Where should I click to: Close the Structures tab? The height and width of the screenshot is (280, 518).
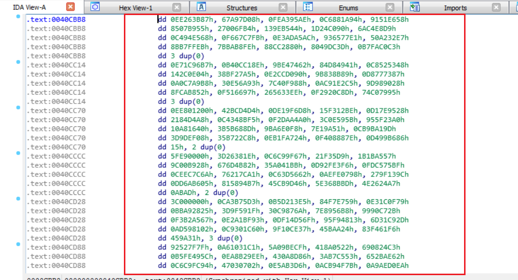pos(283,8)
